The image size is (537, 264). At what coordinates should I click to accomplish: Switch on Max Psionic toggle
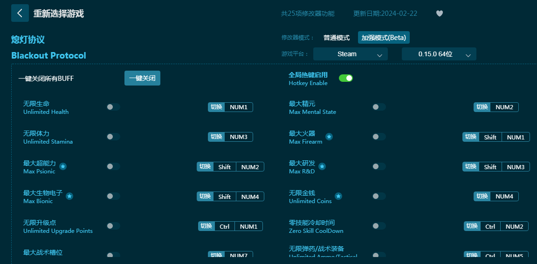[x=113, y=166]
